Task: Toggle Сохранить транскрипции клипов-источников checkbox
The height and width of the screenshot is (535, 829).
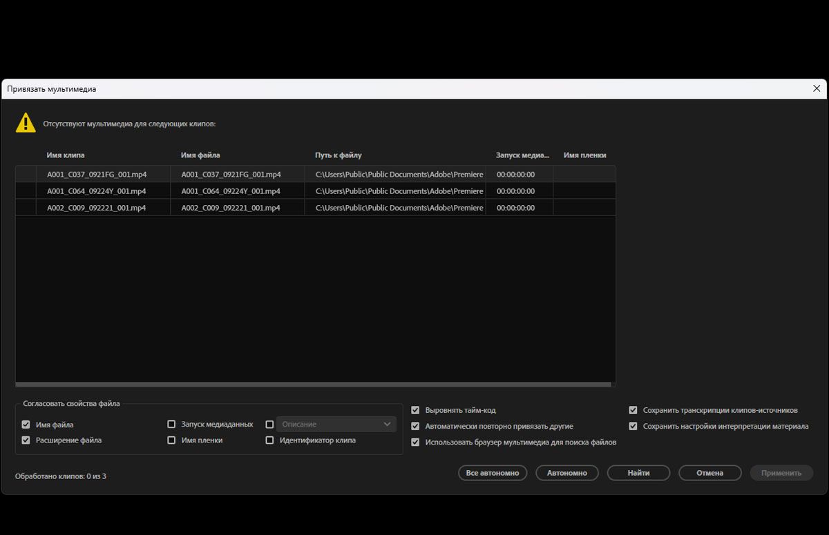Action: [x=633, y=410]
